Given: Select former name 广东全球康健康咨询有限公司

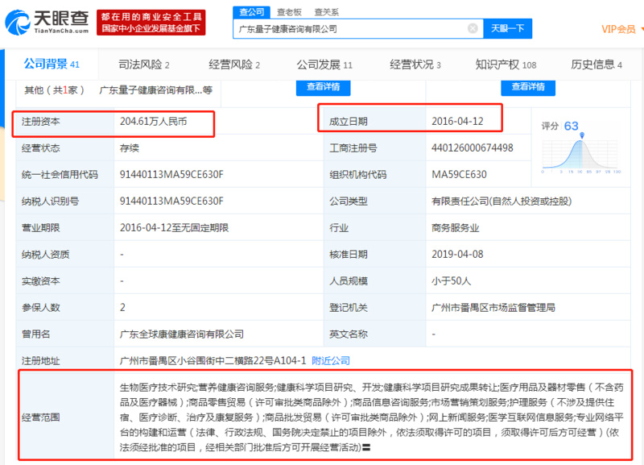Looking at the screenshot, I should click(x=182, y=334).
